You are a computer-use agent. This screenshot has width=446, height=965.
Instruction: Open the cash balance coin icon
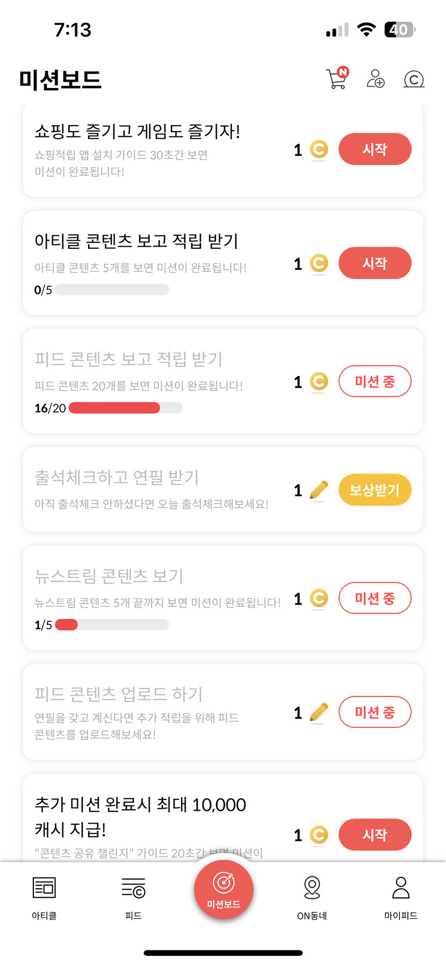click(x=414, y=79)
